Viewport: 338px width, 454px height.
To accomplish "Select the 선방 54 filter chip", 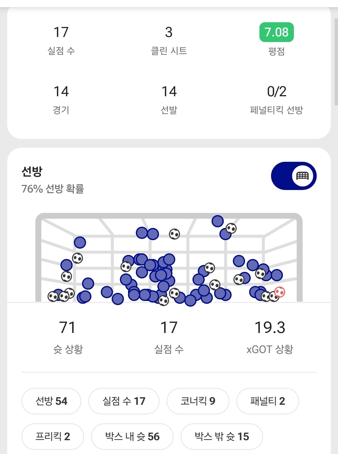I will click(51, 401).
